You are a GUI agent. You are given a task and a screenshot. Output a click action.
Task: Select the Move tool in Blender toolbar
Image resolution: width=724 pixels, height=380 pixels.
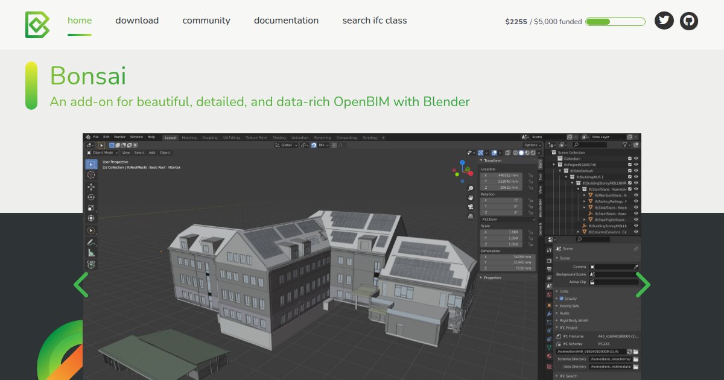[91, 187]
